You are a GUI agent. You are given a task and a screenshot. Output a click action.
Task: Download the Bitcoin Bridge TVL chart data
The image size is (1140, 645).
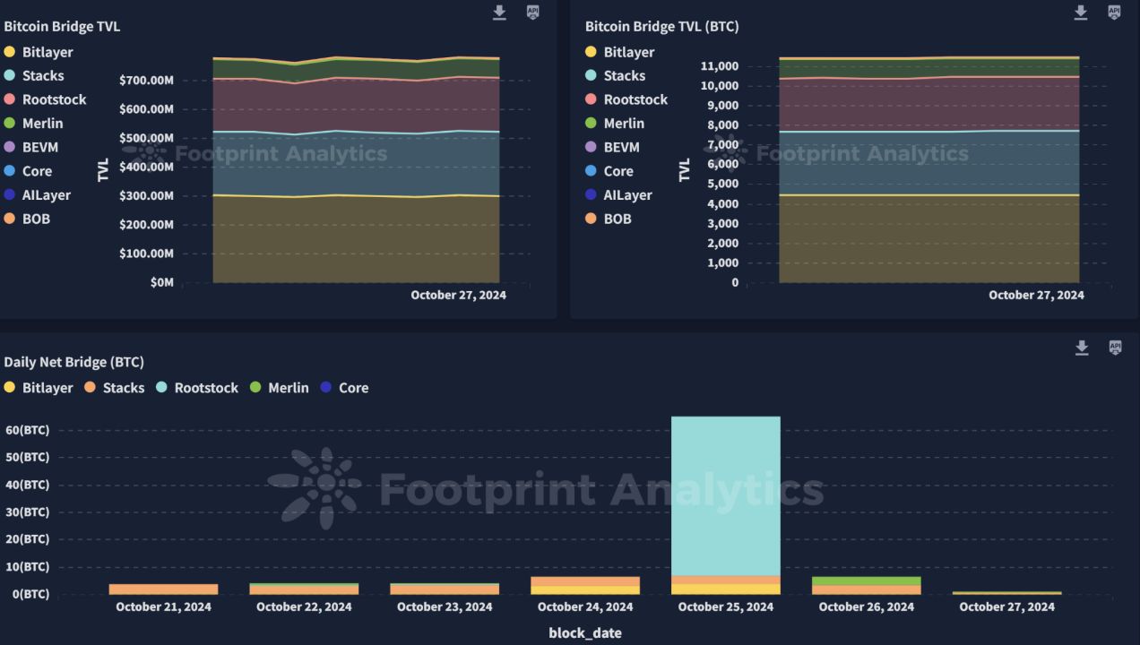(499, 13)
